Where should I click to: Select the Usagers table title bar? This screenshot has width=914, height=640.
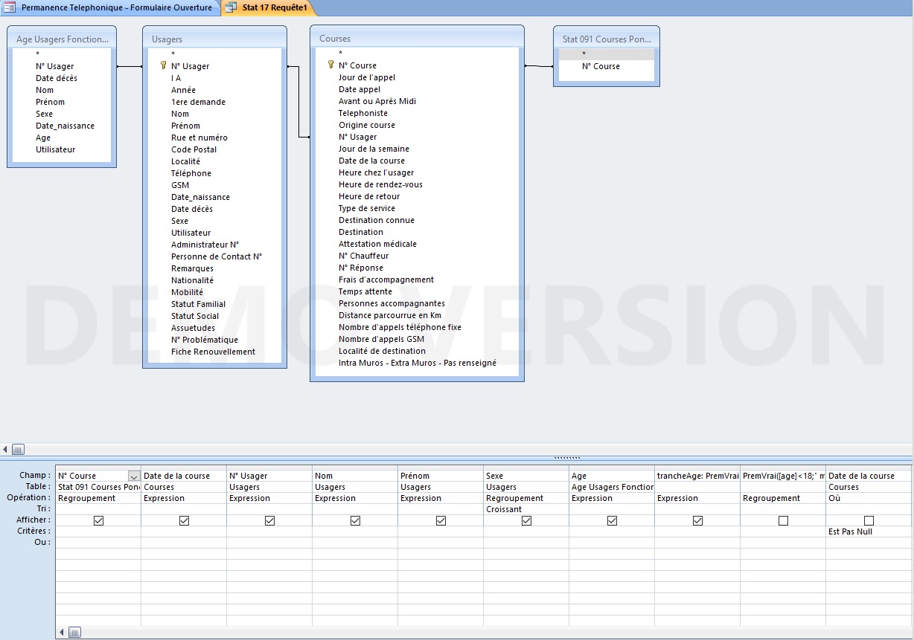(214, 39)
